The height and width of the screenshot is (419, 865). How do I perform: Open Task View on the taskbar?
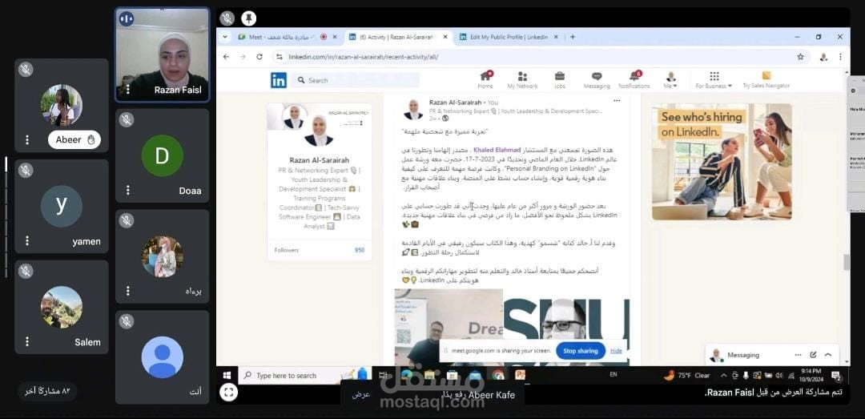pyautogui.click(x=384, y=376)
